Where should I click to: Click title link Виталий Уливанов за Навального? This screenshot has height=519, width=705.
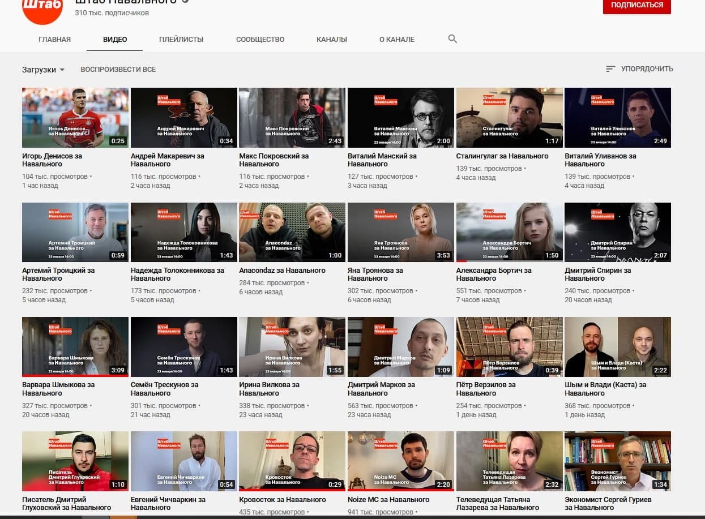(600, 160)
